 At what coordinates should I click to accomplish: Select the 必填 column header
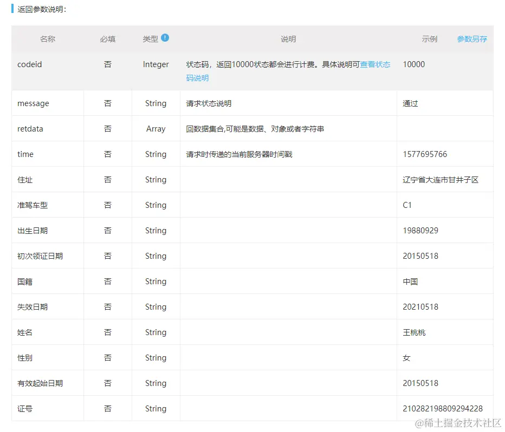[108, 39]
